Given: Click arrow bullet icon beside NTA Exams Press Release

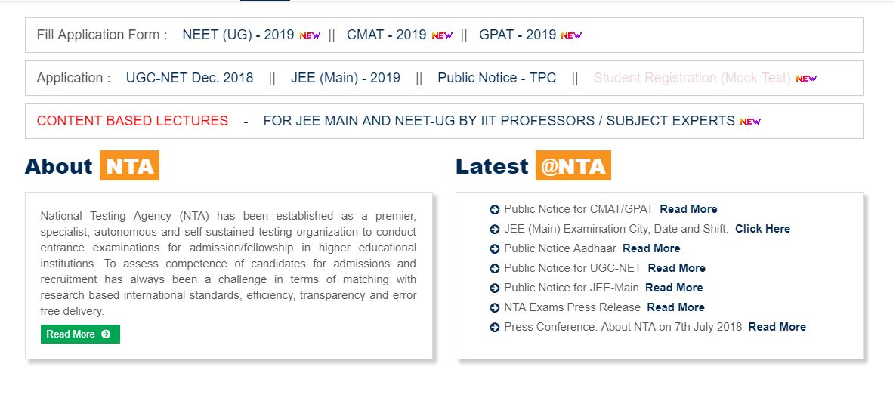Looking at the screenshot, I should pos(494,308).
